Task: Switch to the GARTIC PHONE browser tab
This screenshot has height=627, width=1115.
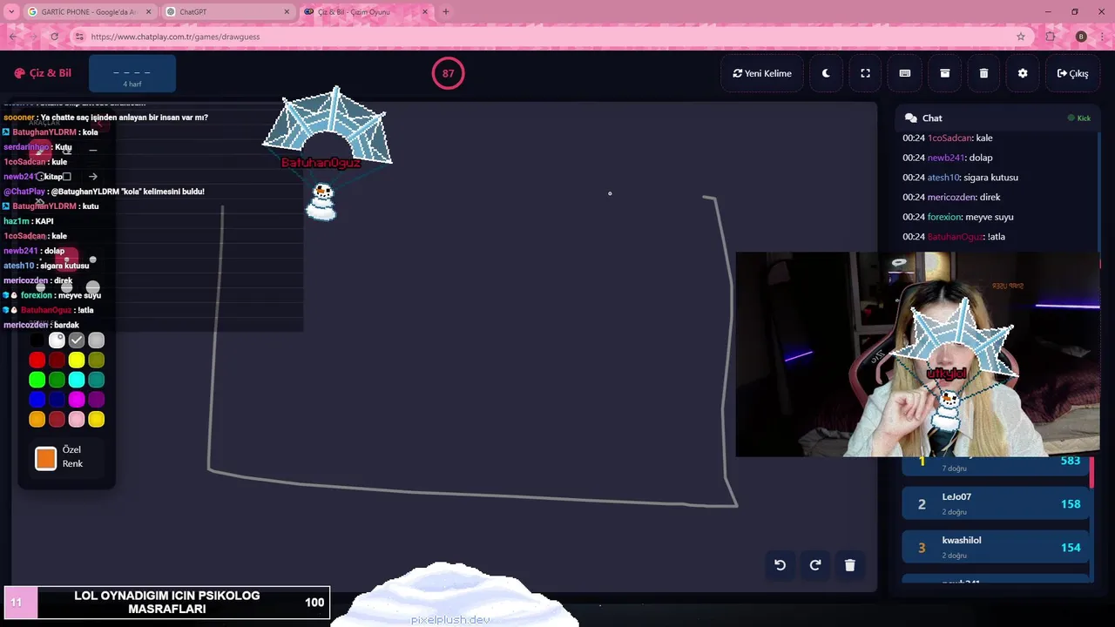Action: (90, 12)
